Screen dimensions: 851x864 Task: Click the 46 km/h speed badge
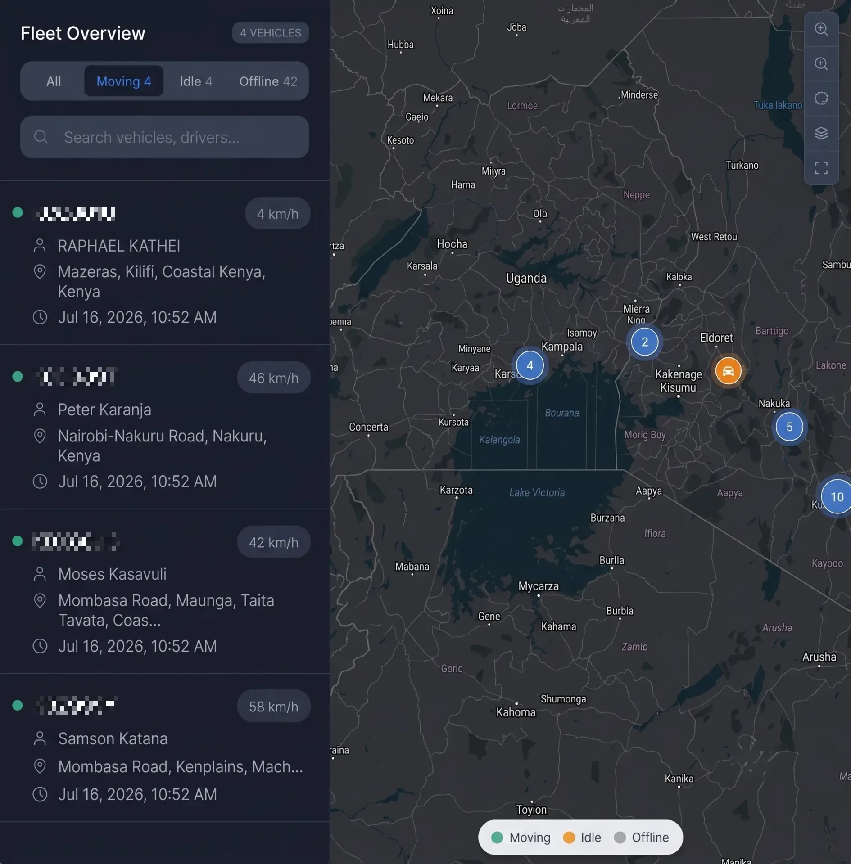(x=274, y=378)
